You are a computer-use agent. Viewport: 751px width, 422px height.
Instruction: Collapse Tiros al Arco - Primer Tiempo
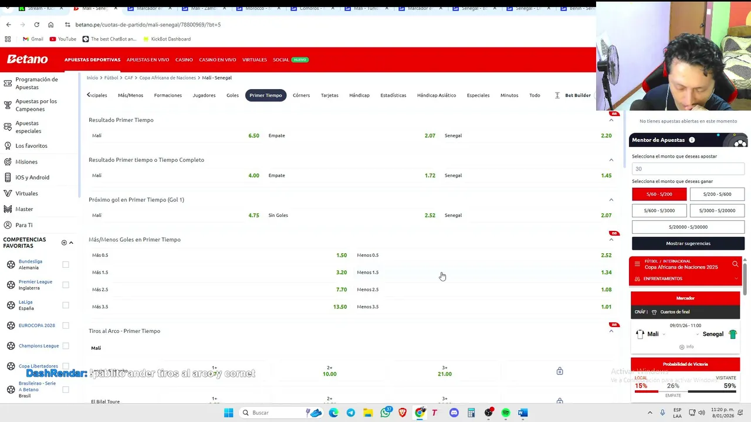click(611, 331)
